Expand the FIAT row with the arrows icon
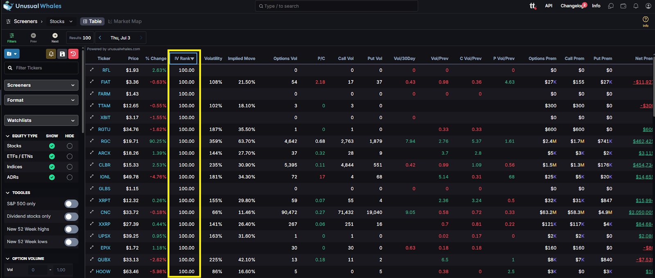The image size is (655, 278). point(92,82)
